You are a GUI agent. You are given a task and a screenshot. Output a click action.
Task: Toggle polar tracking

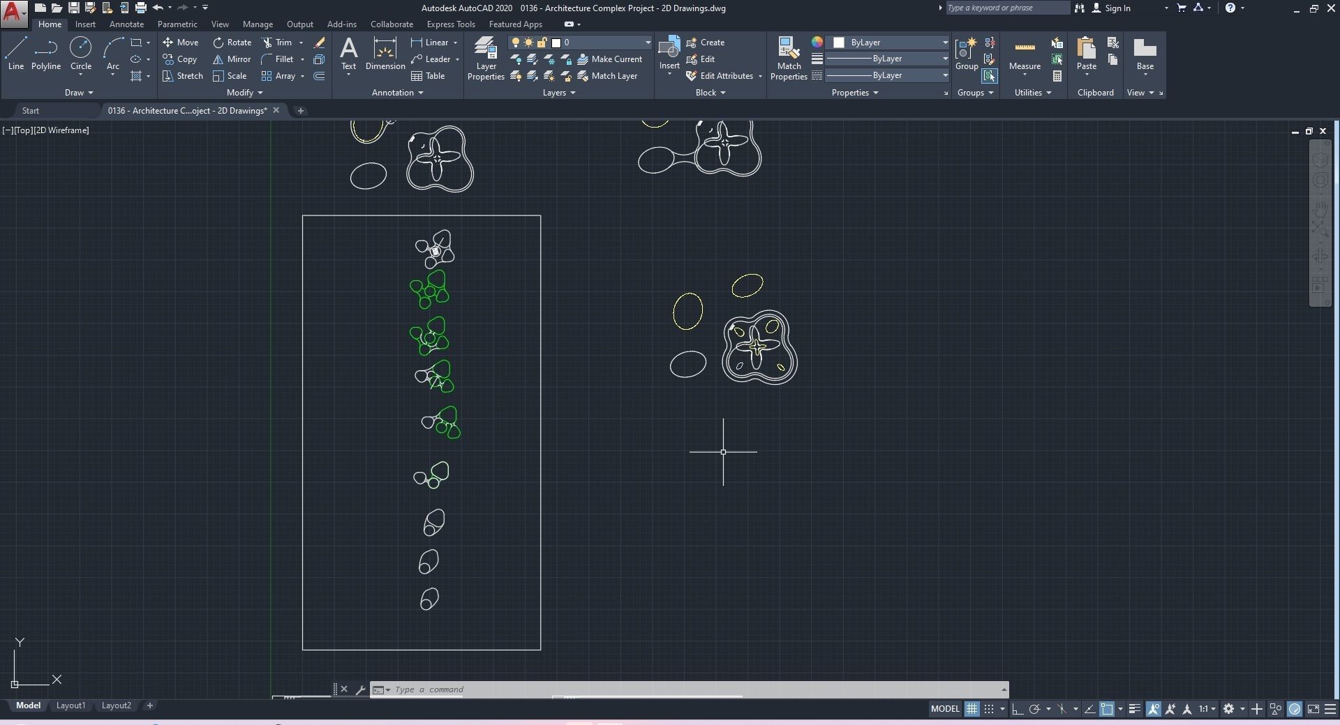1035,709
